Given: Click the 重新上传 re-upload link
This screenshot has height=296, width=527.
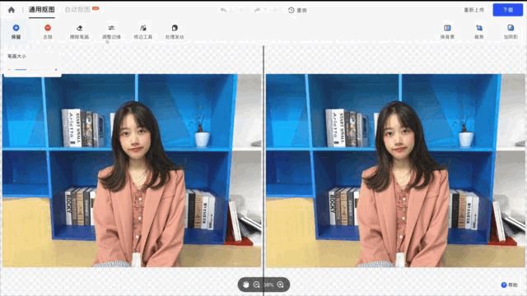Looking at the screenshot, I should (x=474, y=10).
